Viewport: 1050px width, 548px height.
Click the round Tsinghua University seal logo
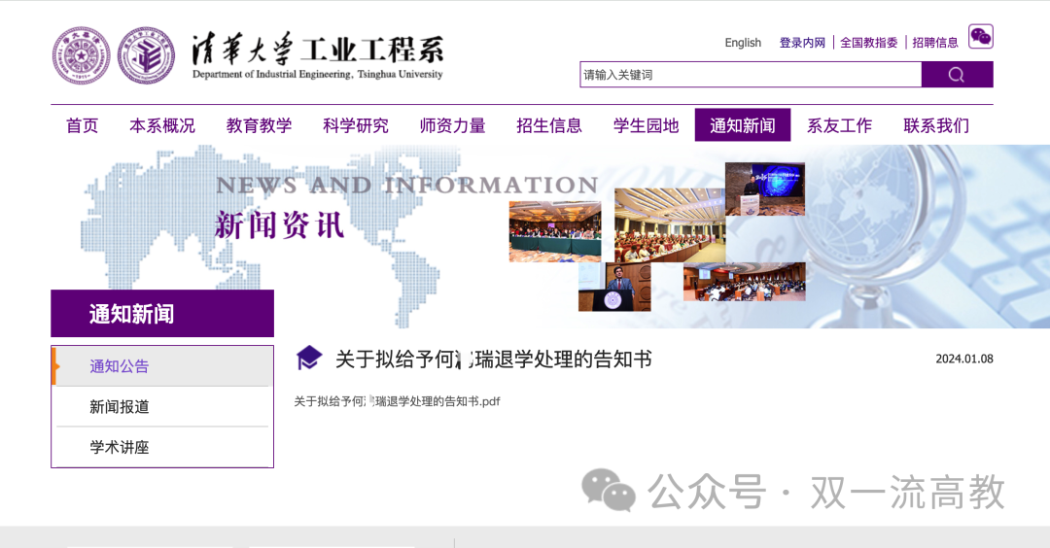click(x=82, y=55)
